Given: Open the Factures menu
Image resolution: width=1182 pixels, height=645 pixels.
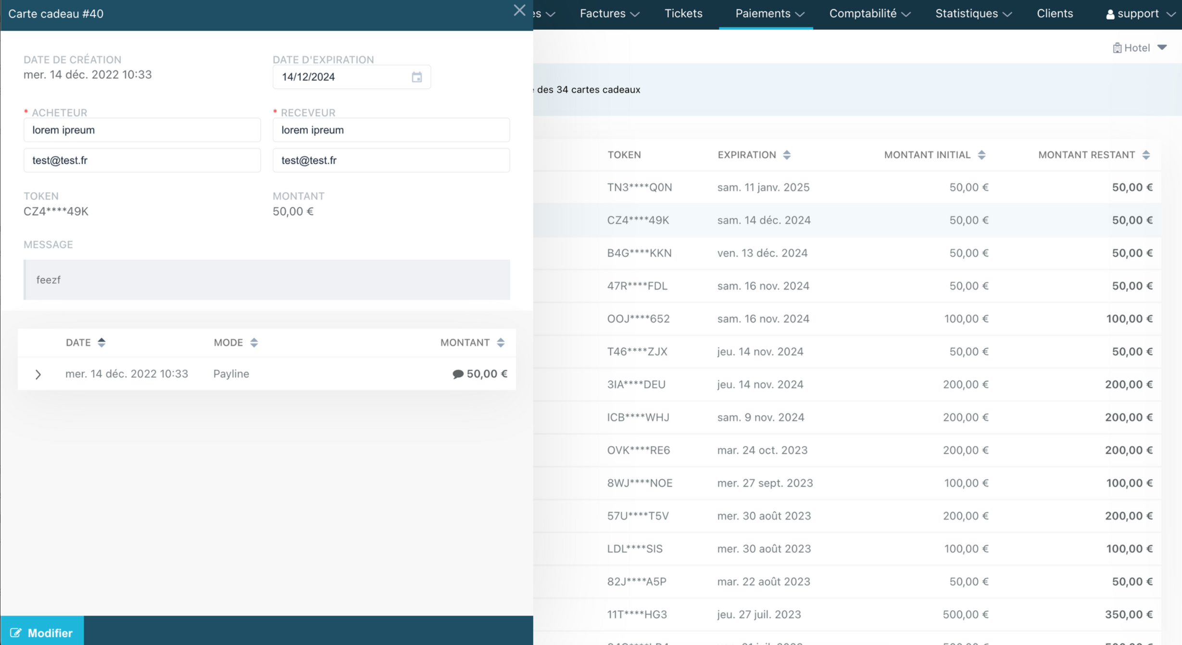Looking at the screenshot, I should [609, 14].
